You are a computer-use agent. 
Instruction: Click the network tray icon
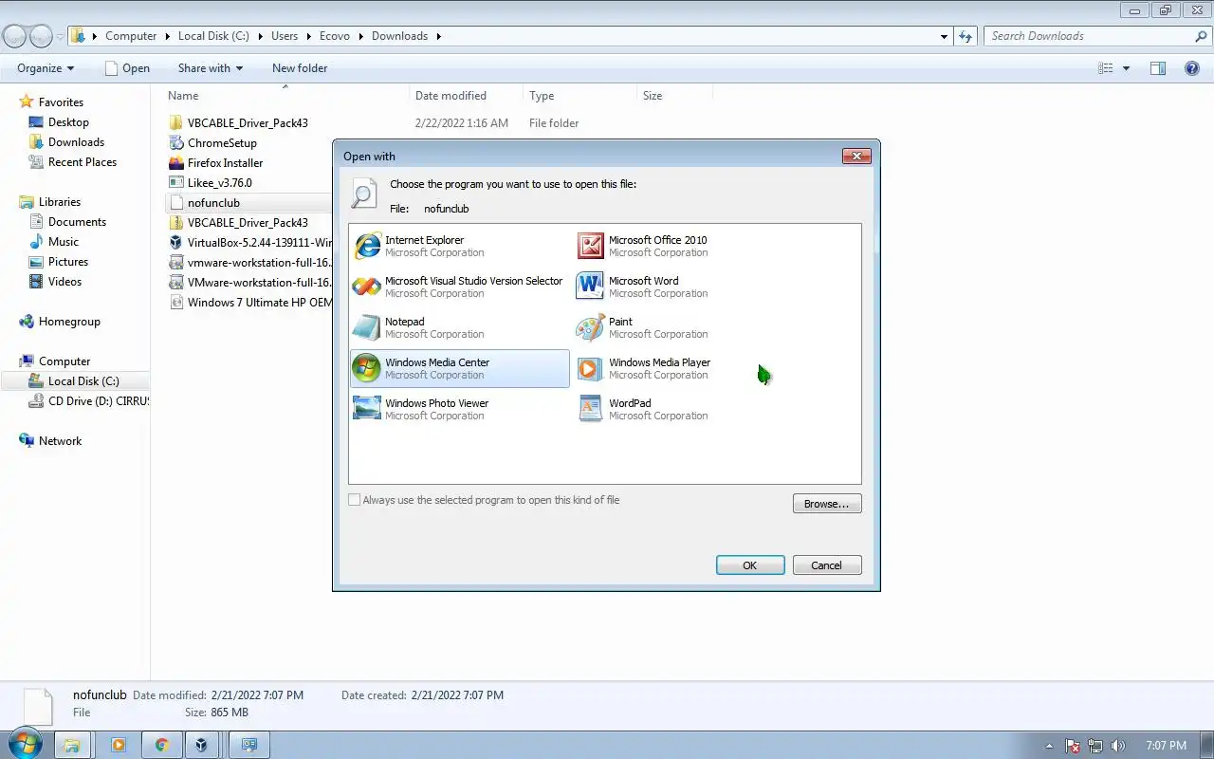tap(1095, 746)
